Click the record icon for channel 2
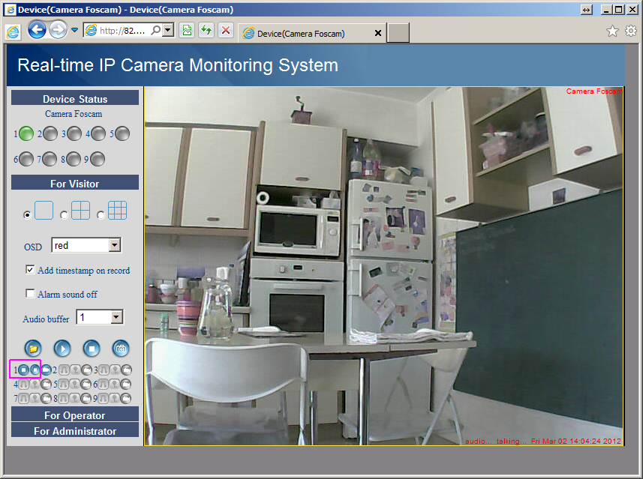 pos(86,370)
